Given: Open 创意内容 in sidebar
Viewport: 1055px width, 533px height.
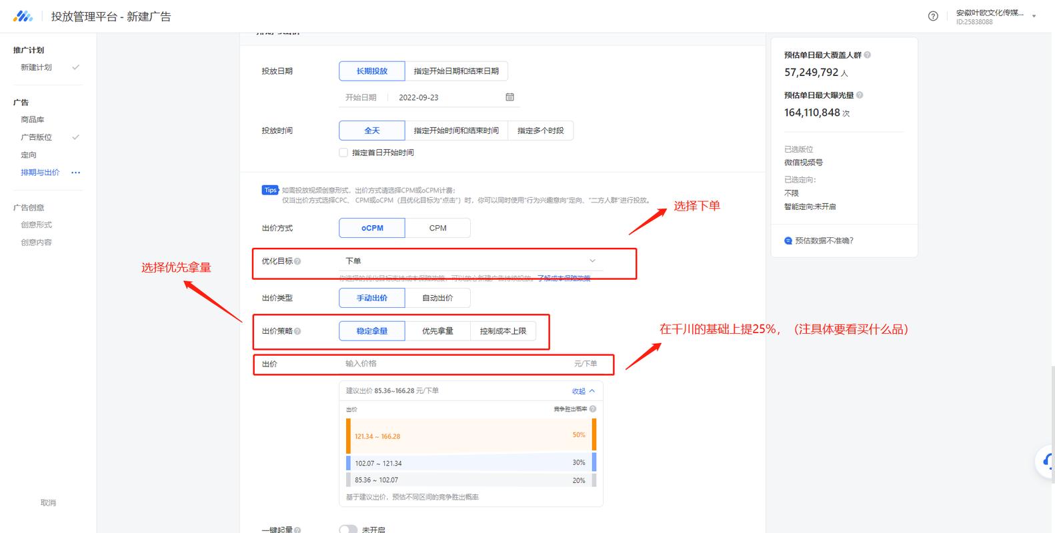Looking at the screenshot, I should [36, 243].
